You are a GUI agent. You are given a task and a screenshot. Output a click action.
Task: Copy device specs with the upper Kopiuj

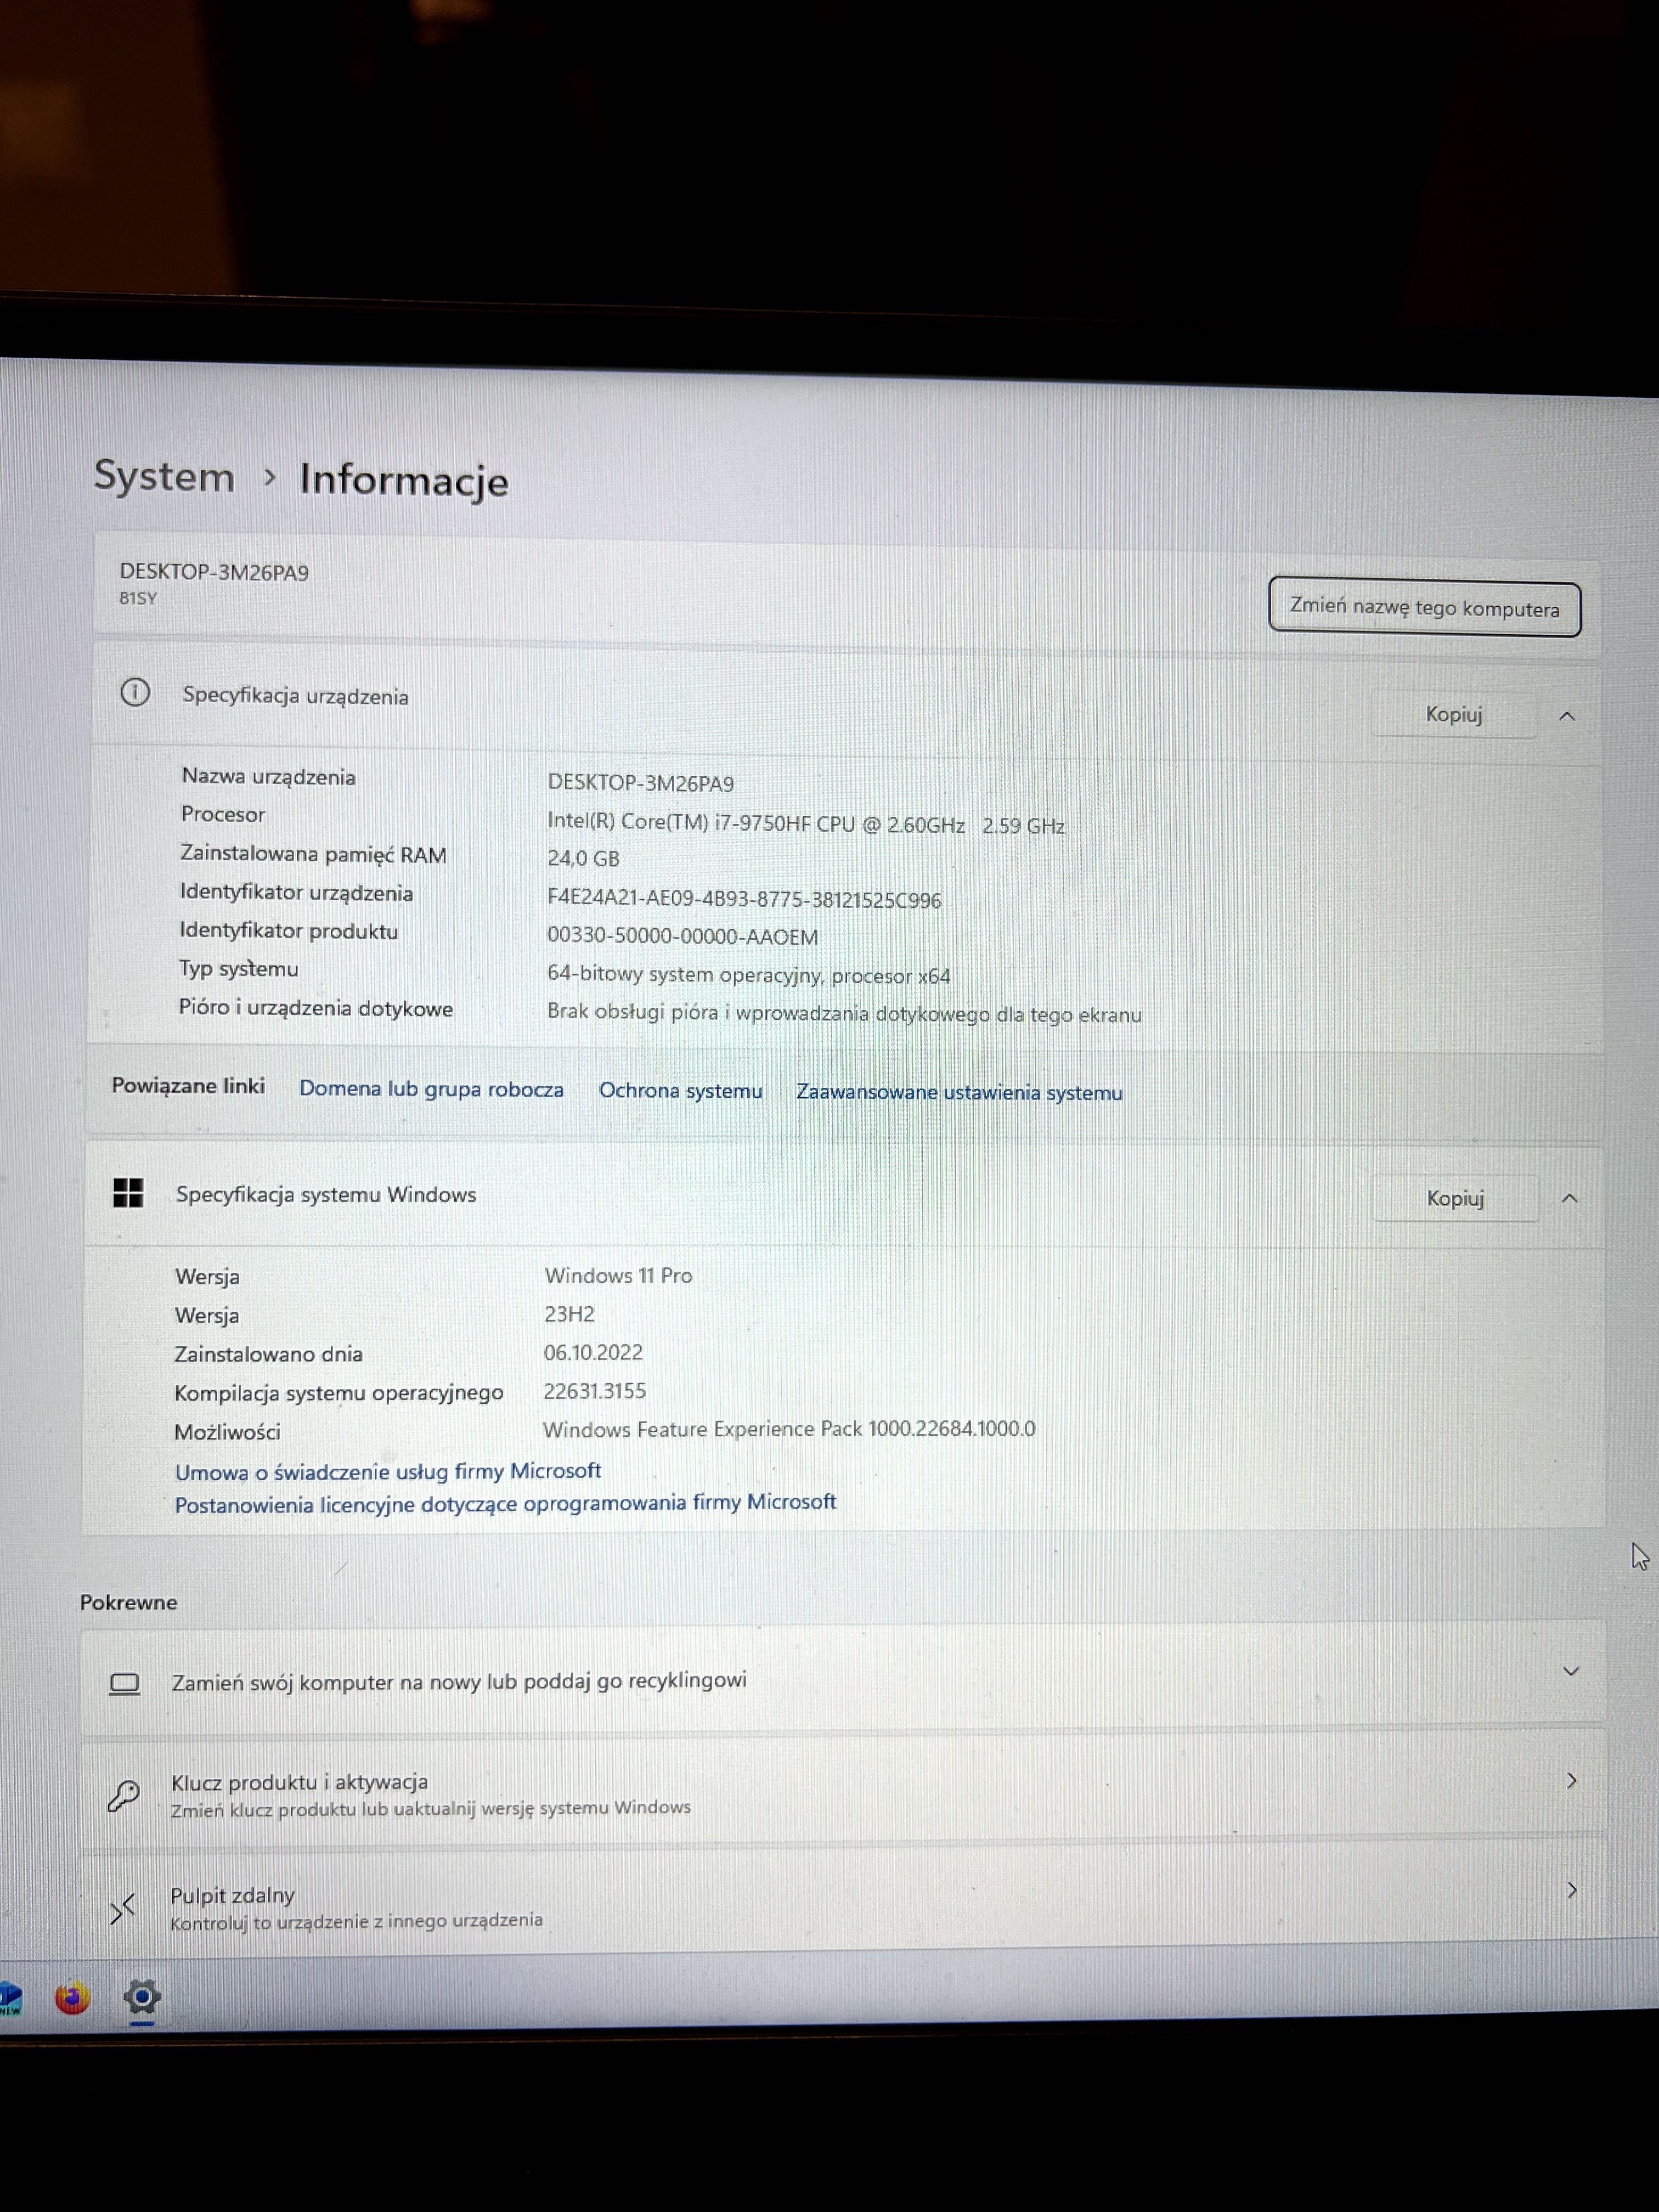coord(1453,715)
